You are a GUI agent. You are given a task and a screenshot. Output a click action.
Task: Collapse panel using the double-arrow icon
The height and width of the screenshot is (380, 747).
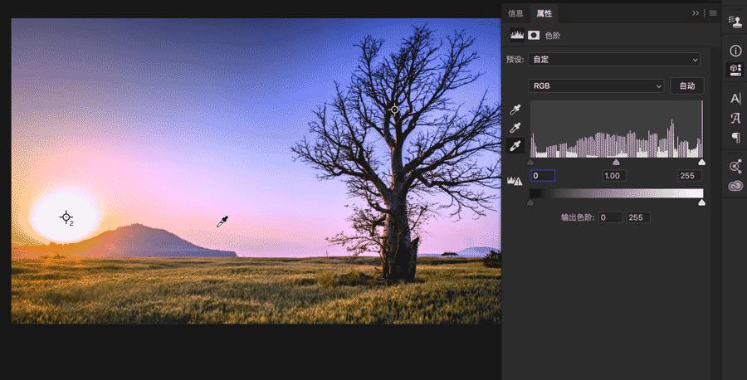point(696,13)
